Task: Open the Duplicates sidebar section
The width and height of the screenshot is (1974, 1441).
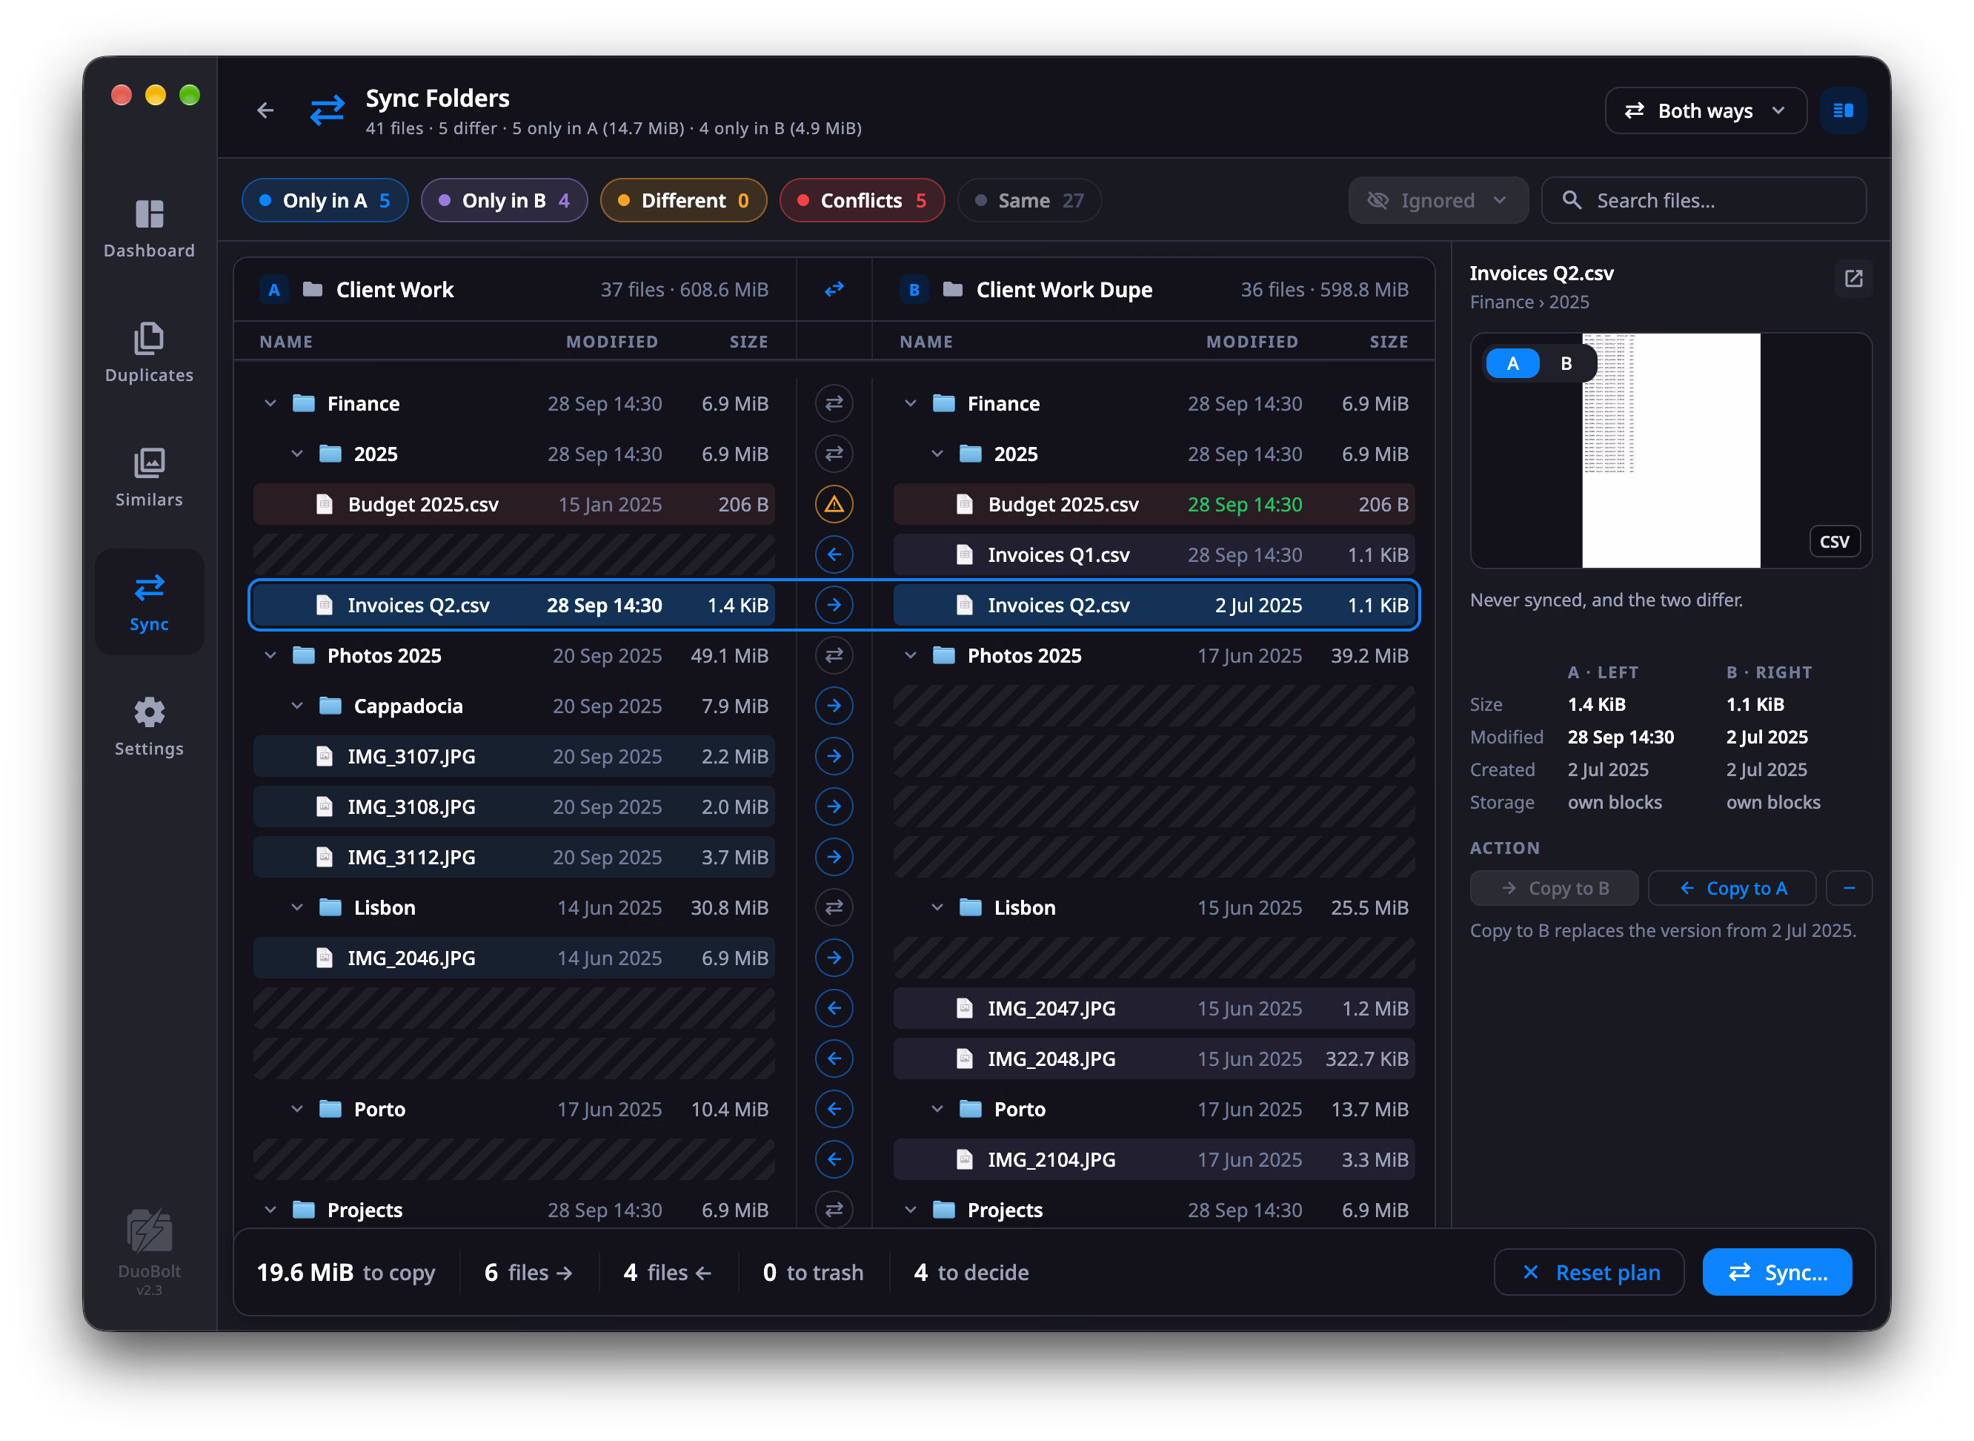Action: (x=149, y=352)
